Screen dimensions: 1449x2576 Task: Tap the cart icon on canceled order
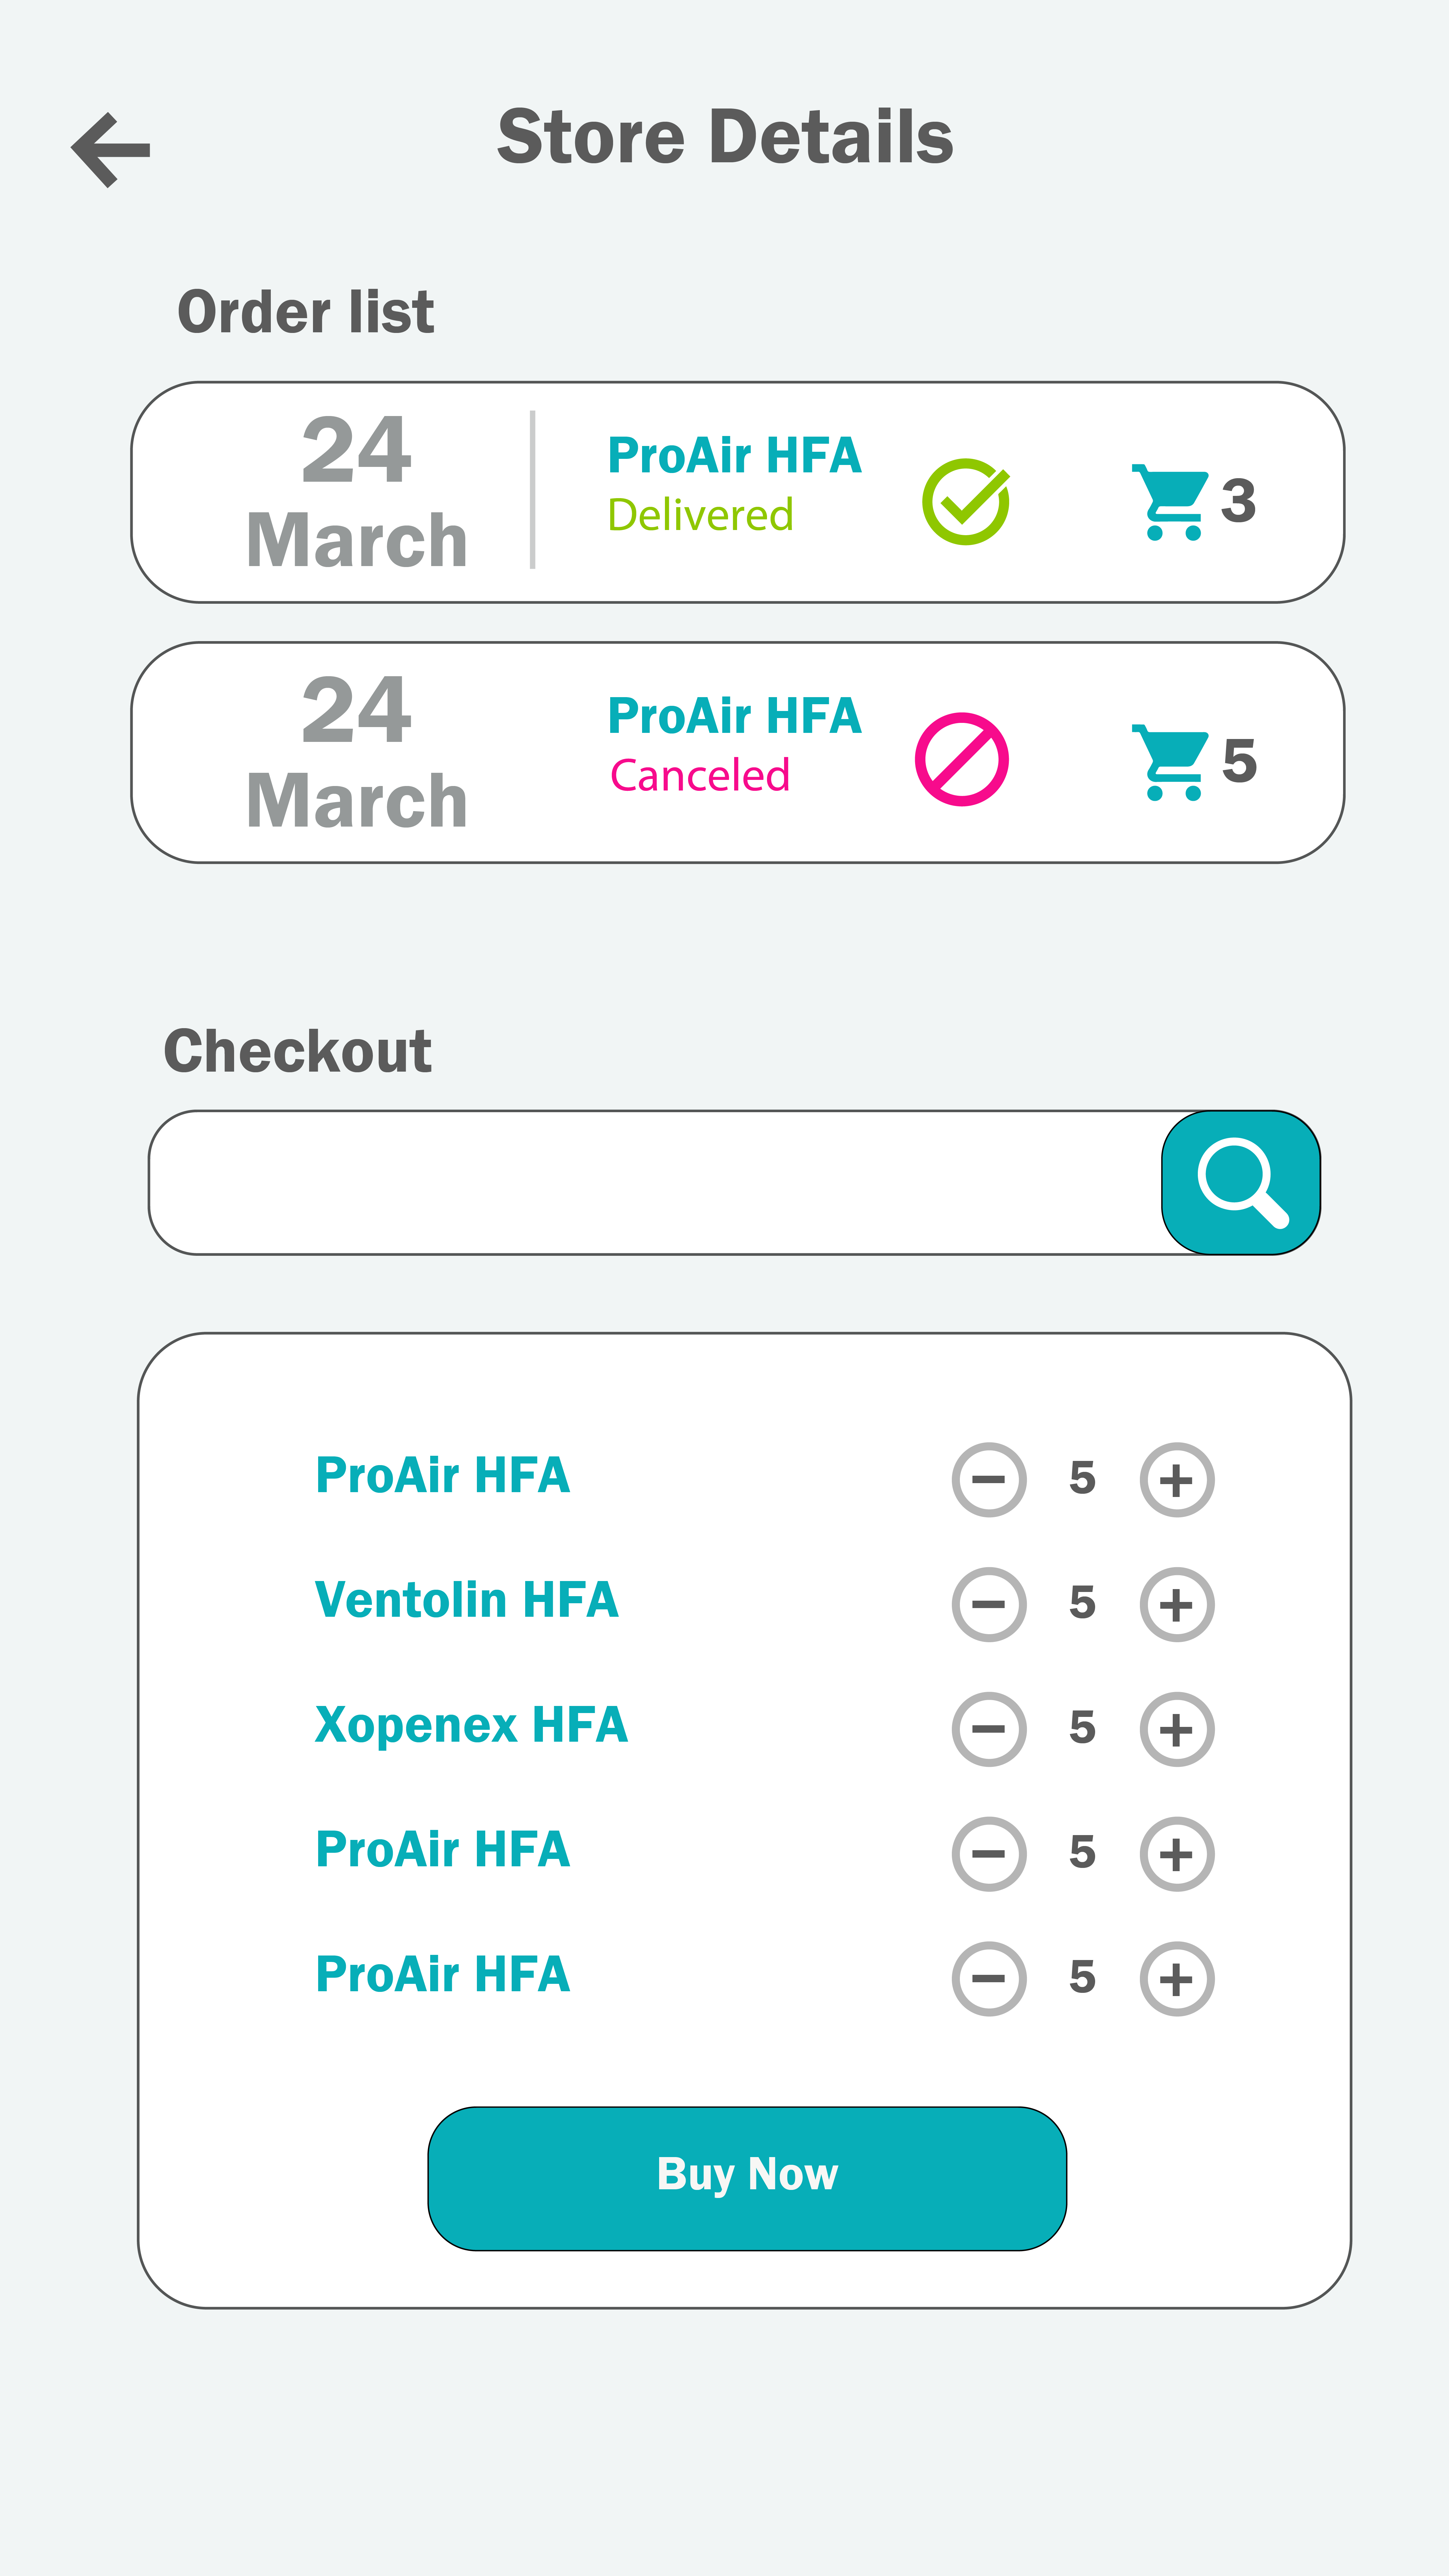click(x=1169, y=762)
